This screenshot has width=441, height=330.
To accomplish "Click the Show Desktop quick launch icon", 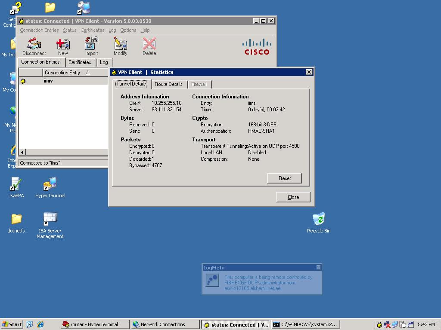I will 30,324.
